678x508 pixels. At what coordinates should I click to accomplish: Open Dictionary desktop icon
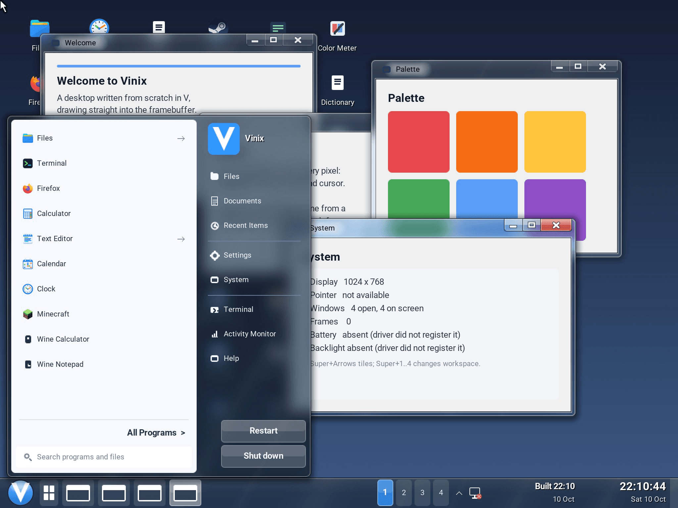click(x=337, y=91)
